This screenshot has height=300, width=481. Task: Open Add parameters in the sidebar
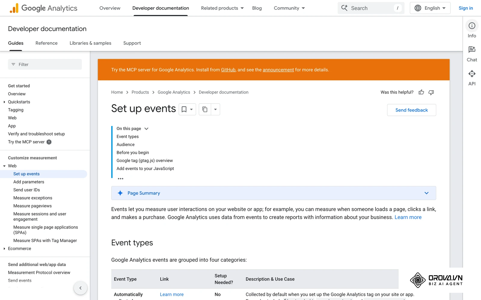point(29,182)
